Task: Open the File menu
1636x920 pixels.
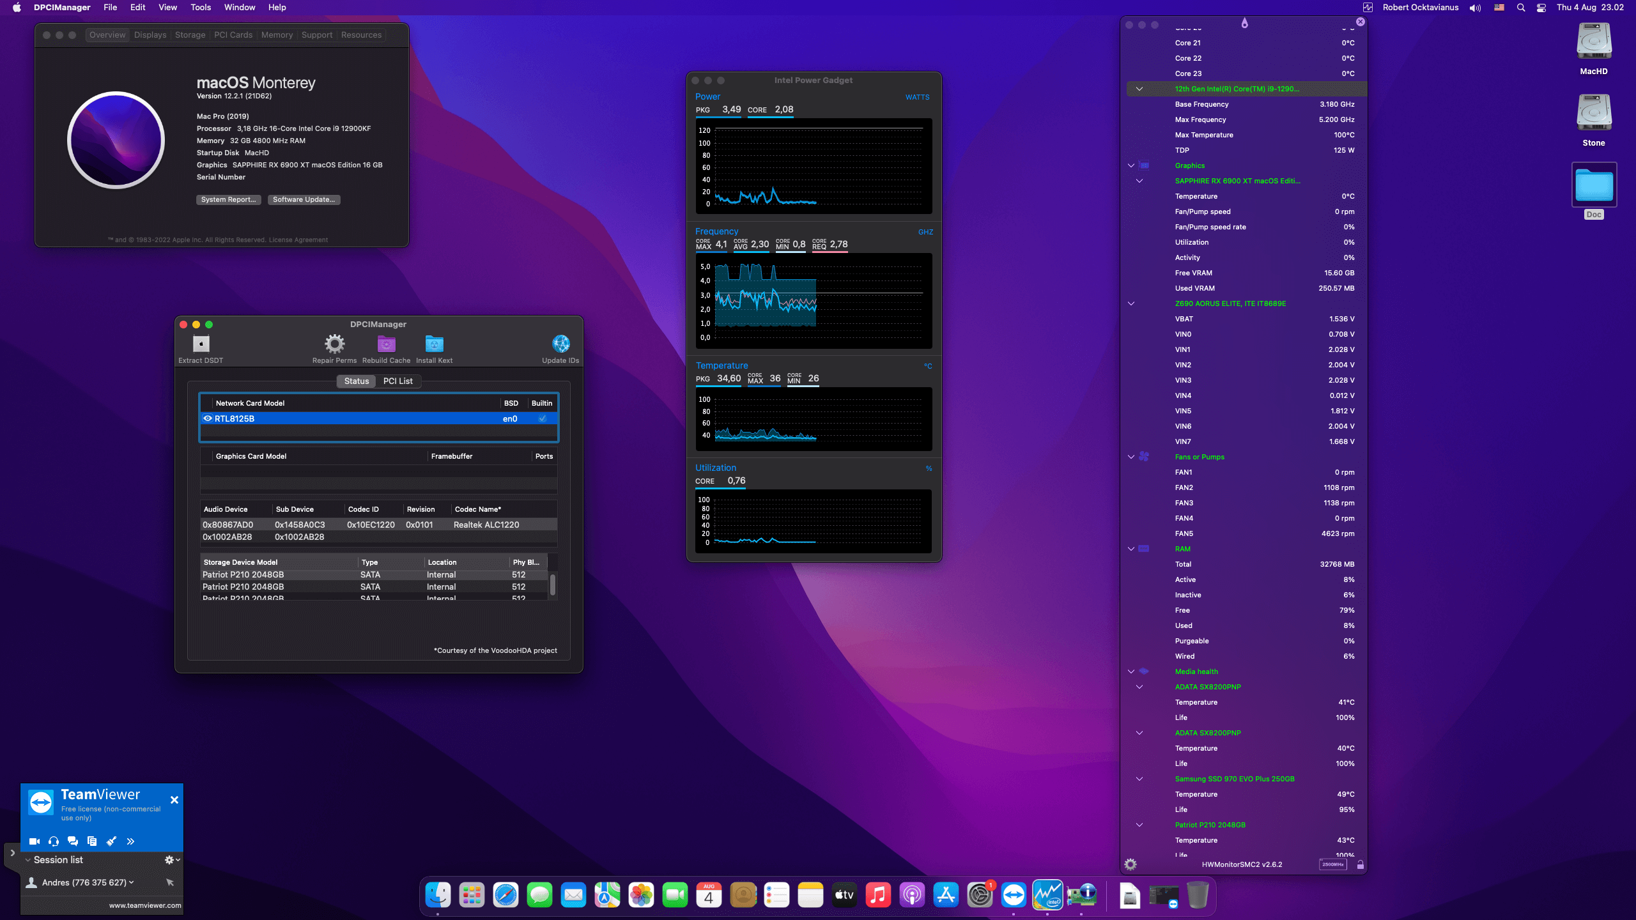Action: [x=111, y=8]
